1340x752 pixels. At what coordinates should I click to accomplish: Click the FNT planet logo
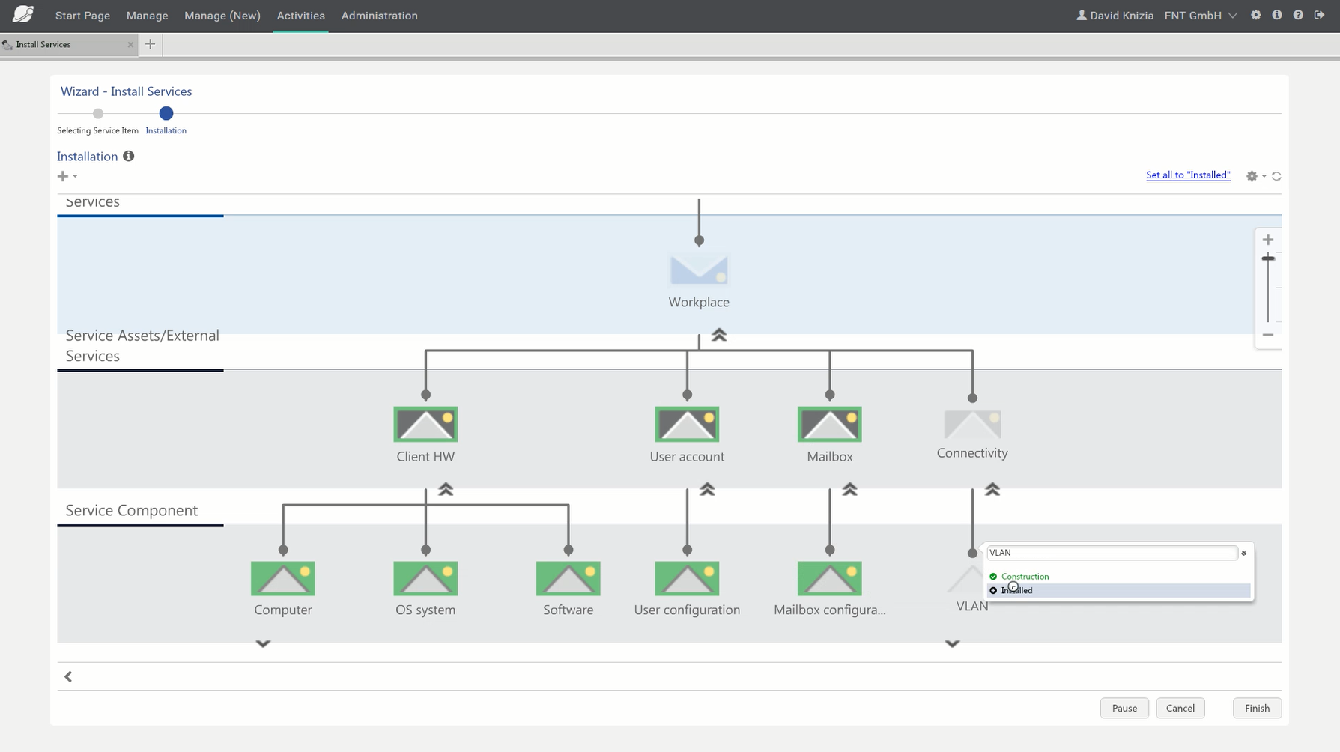23,14
